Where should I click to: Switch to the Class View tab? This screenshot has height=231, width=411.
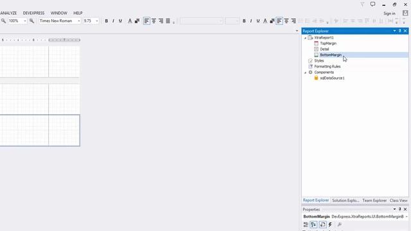398,200
